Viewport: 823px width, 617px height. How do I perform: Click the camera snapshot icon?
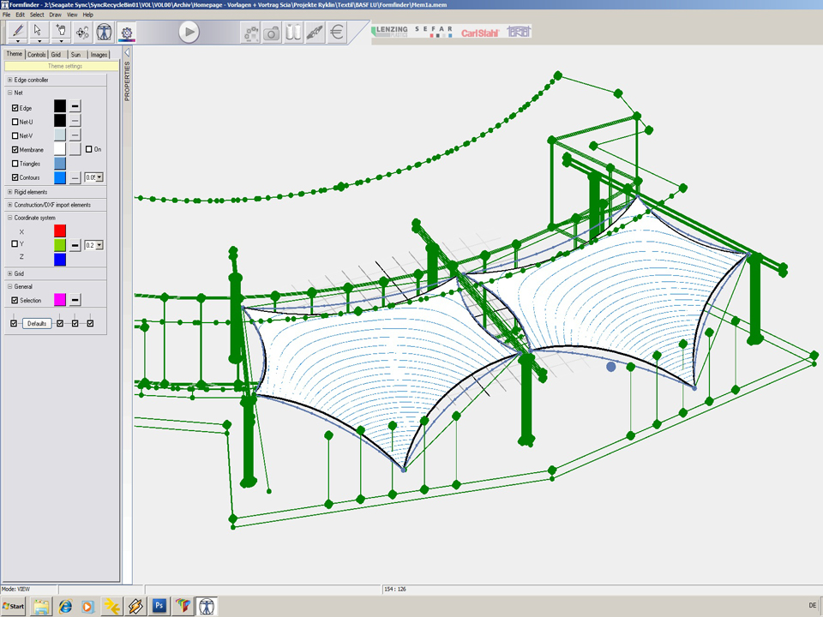pyautogui.click(x=272, y=33)
